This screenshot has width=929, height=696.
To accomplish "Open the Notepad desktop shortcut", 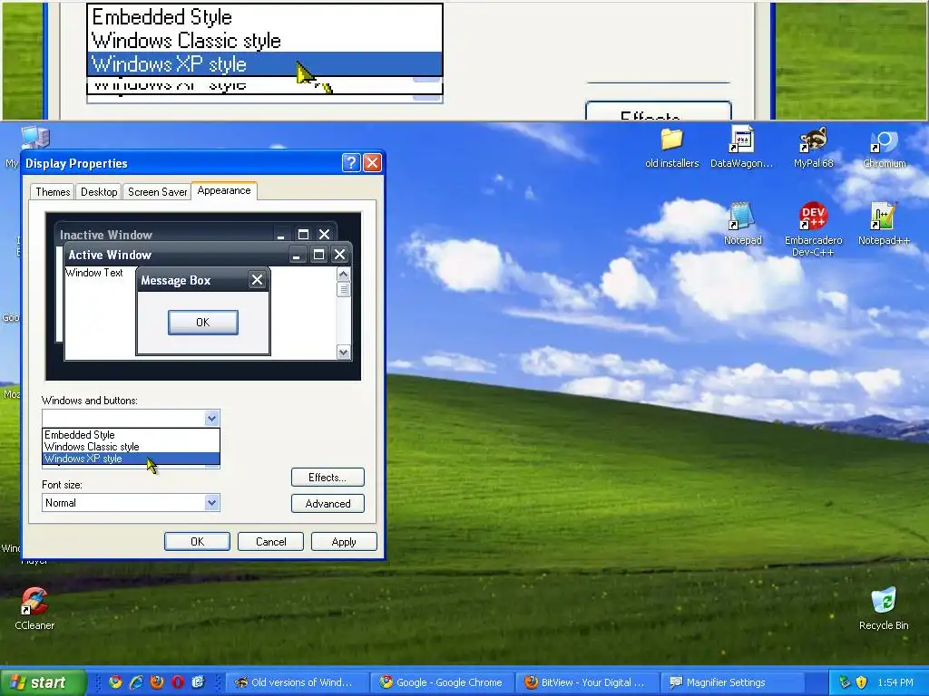I will click(x=742, y=216).
